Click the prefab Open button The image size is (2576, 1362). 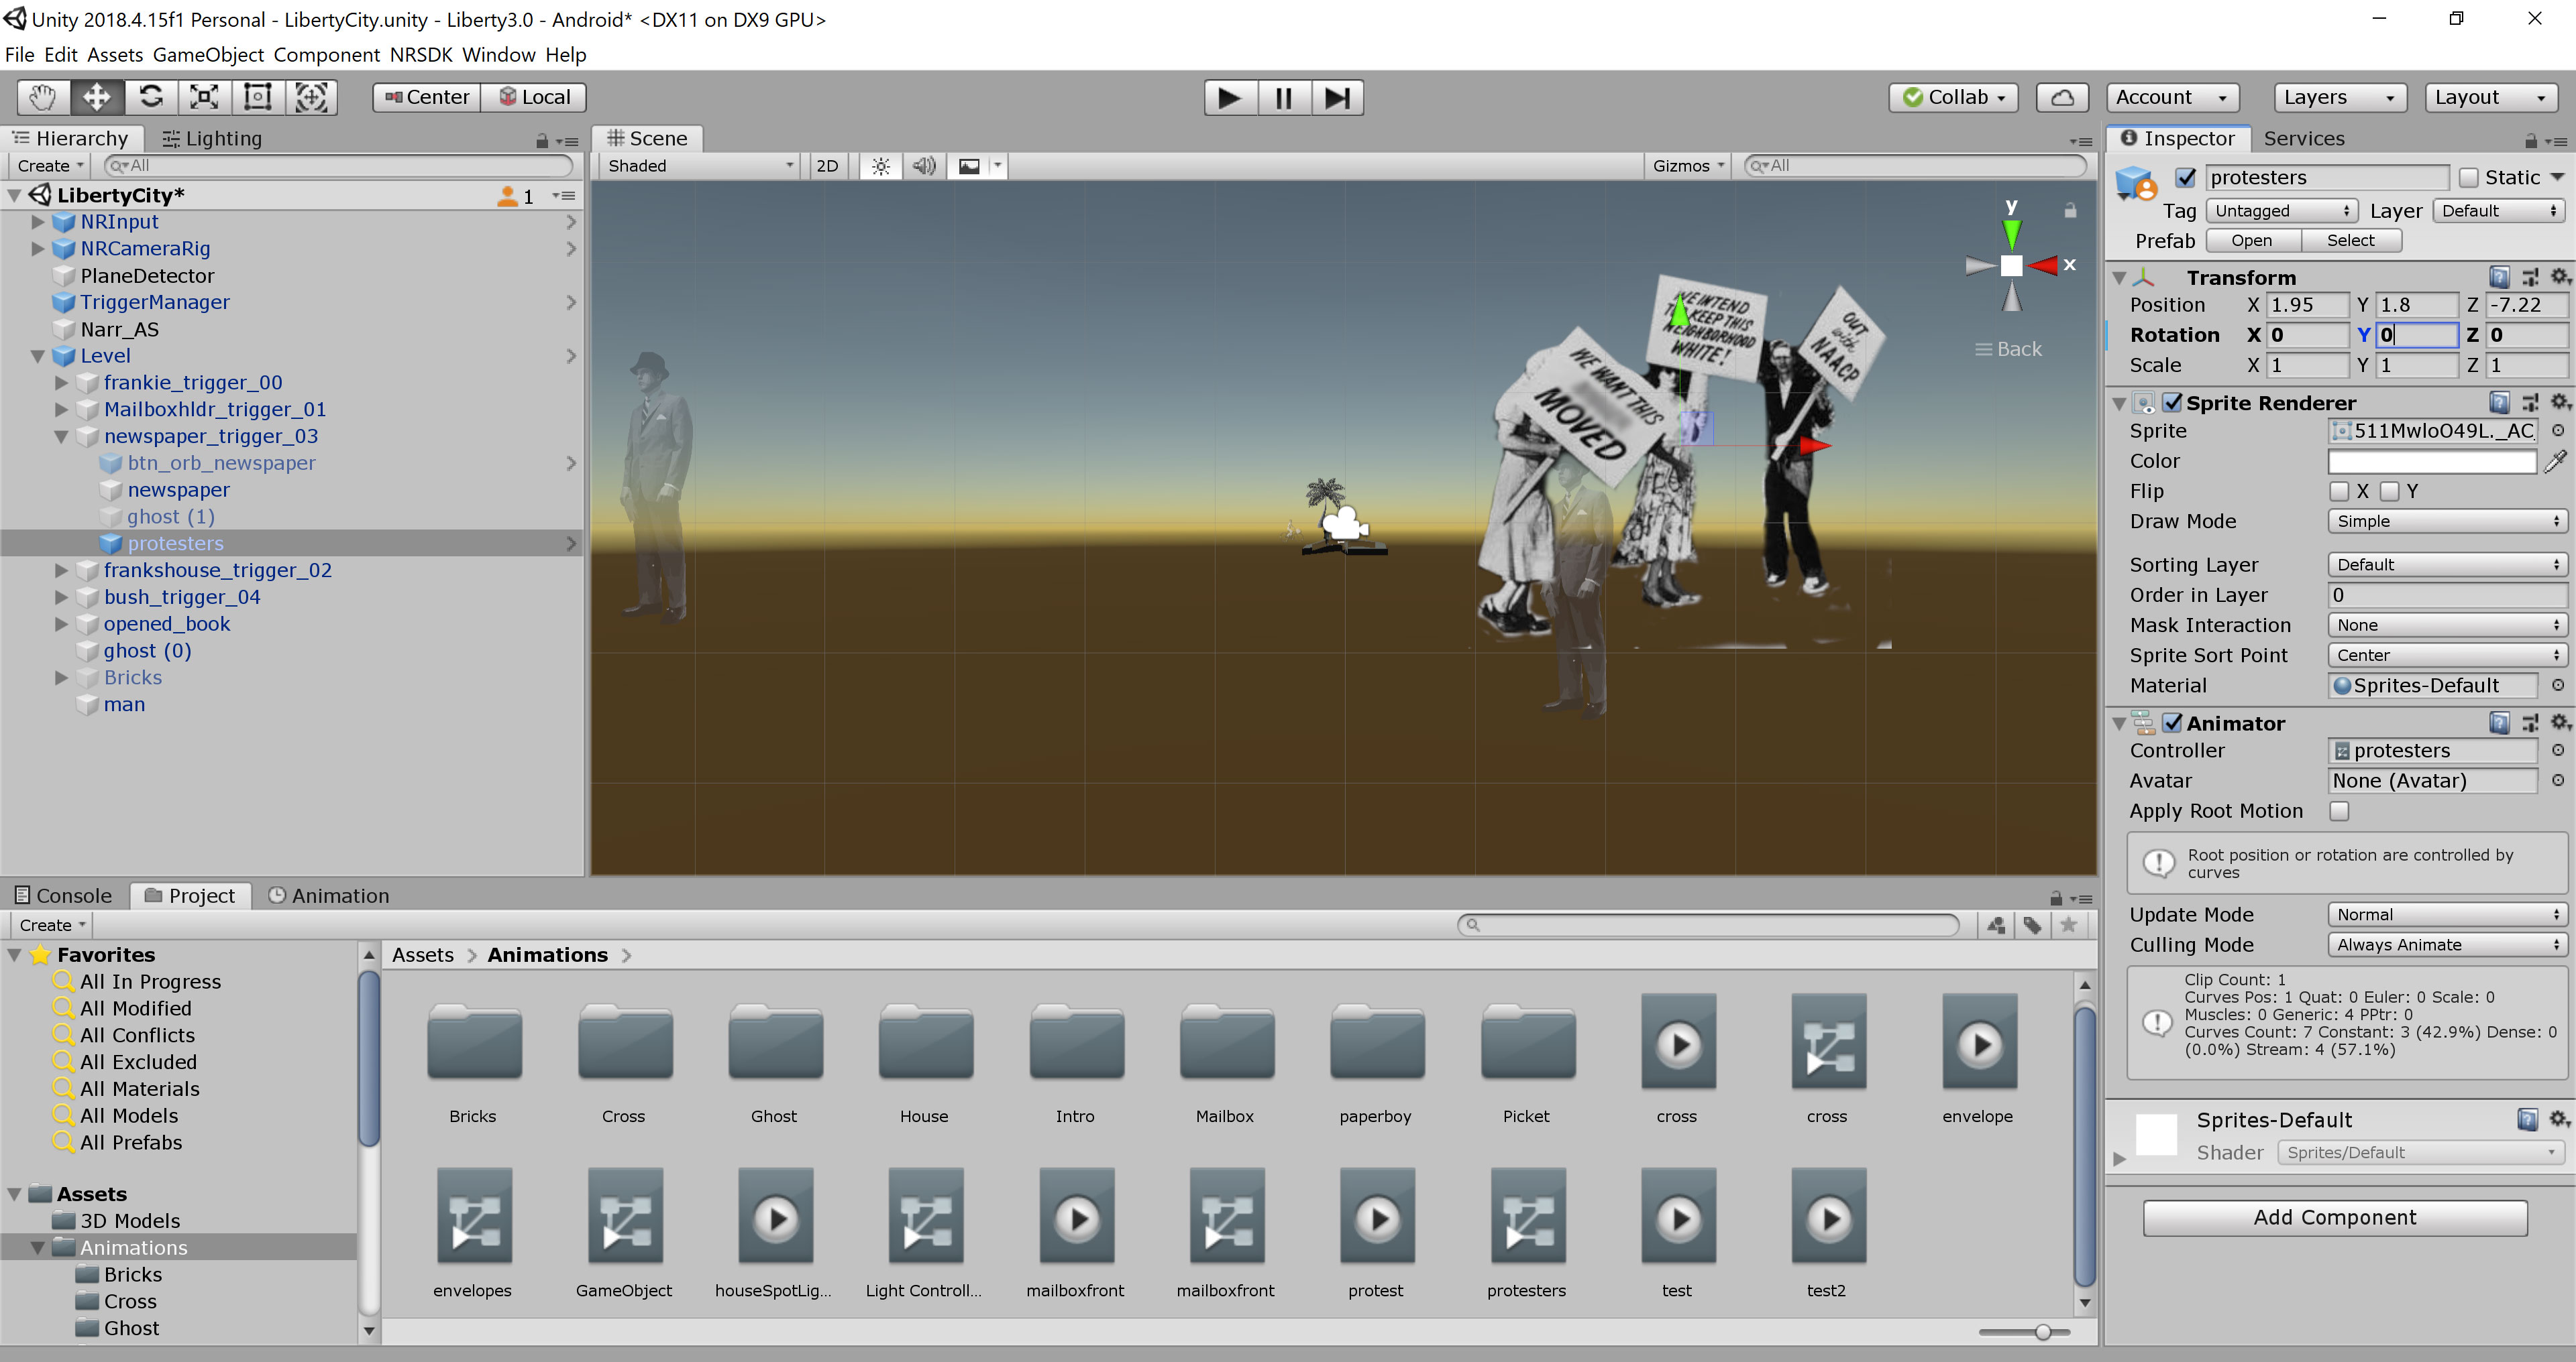click(2251, 241)
